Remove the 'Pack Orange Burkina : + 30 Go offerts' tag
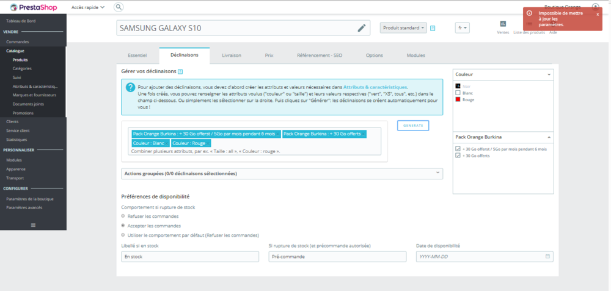The height and width of the screenshot is (291, 611). click(363, 134)
